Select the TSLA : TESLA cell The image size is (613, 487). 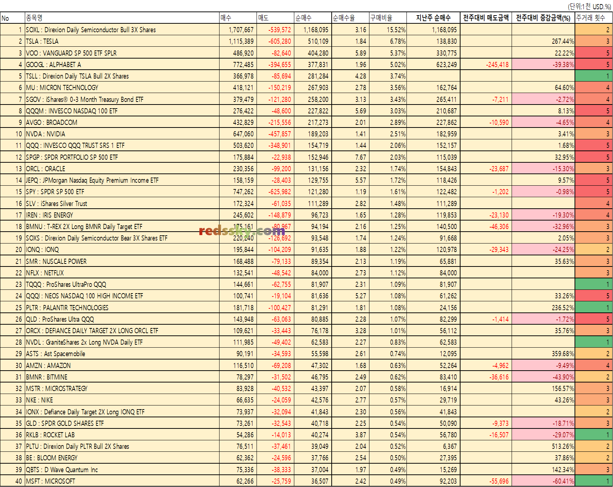click(122, 41)
